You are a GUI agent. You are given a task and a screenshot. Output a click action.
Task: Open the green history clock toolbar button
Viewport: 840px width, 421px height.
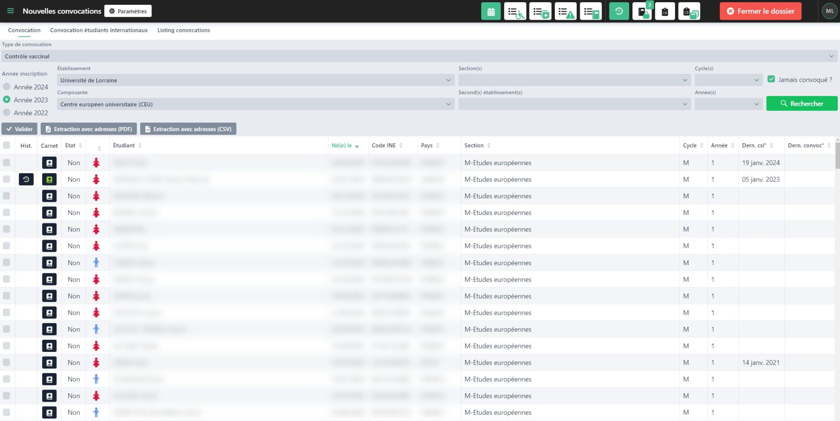point(619,11)
